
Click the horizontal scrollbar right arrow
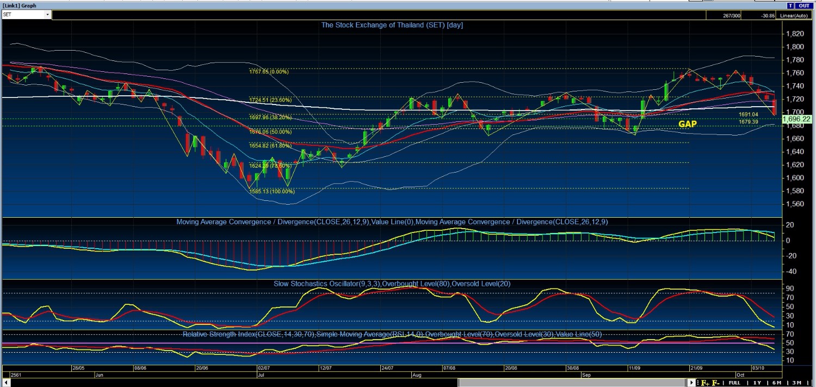[x=691, y=383]
